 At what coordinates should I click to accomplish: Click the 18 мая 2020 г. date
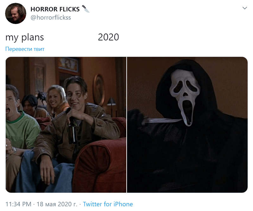57,204
